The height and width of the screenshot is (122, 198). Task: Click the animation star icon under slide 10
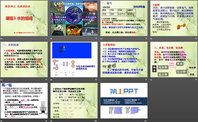click(x=51, y=121)
